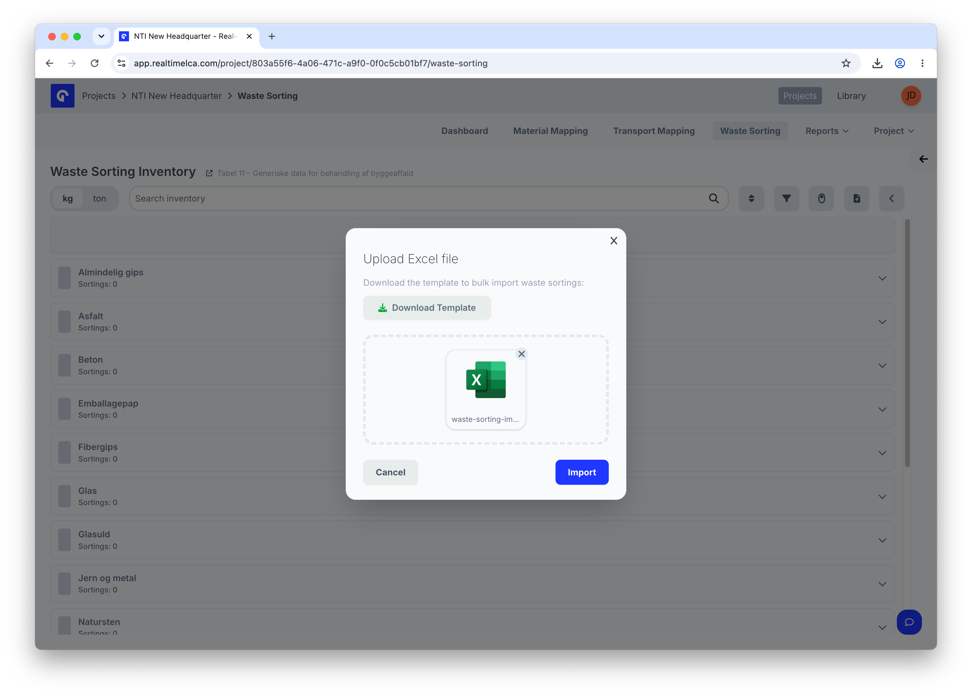Click the Almindelig gips color swatch
The image size is (972, 696).
(64, 278)
